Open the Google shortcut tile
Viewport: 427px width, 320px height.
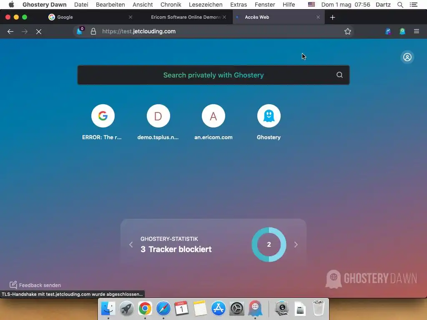[103, 116]
